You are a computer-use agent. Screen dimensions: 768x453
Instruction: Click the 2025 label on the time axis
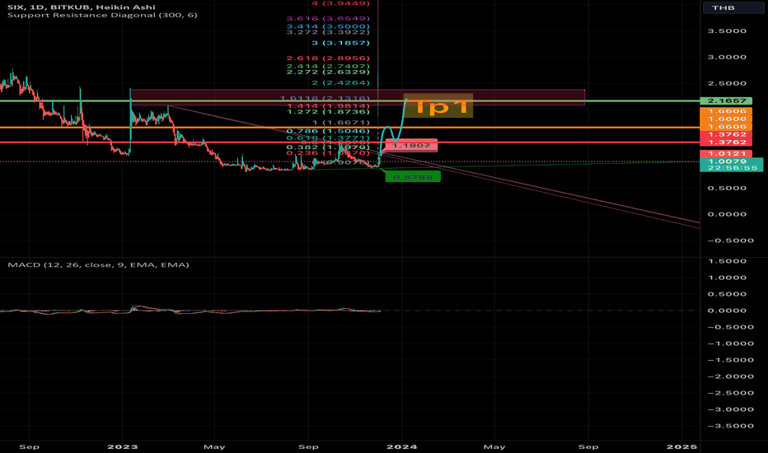click(x=681, y=446)
